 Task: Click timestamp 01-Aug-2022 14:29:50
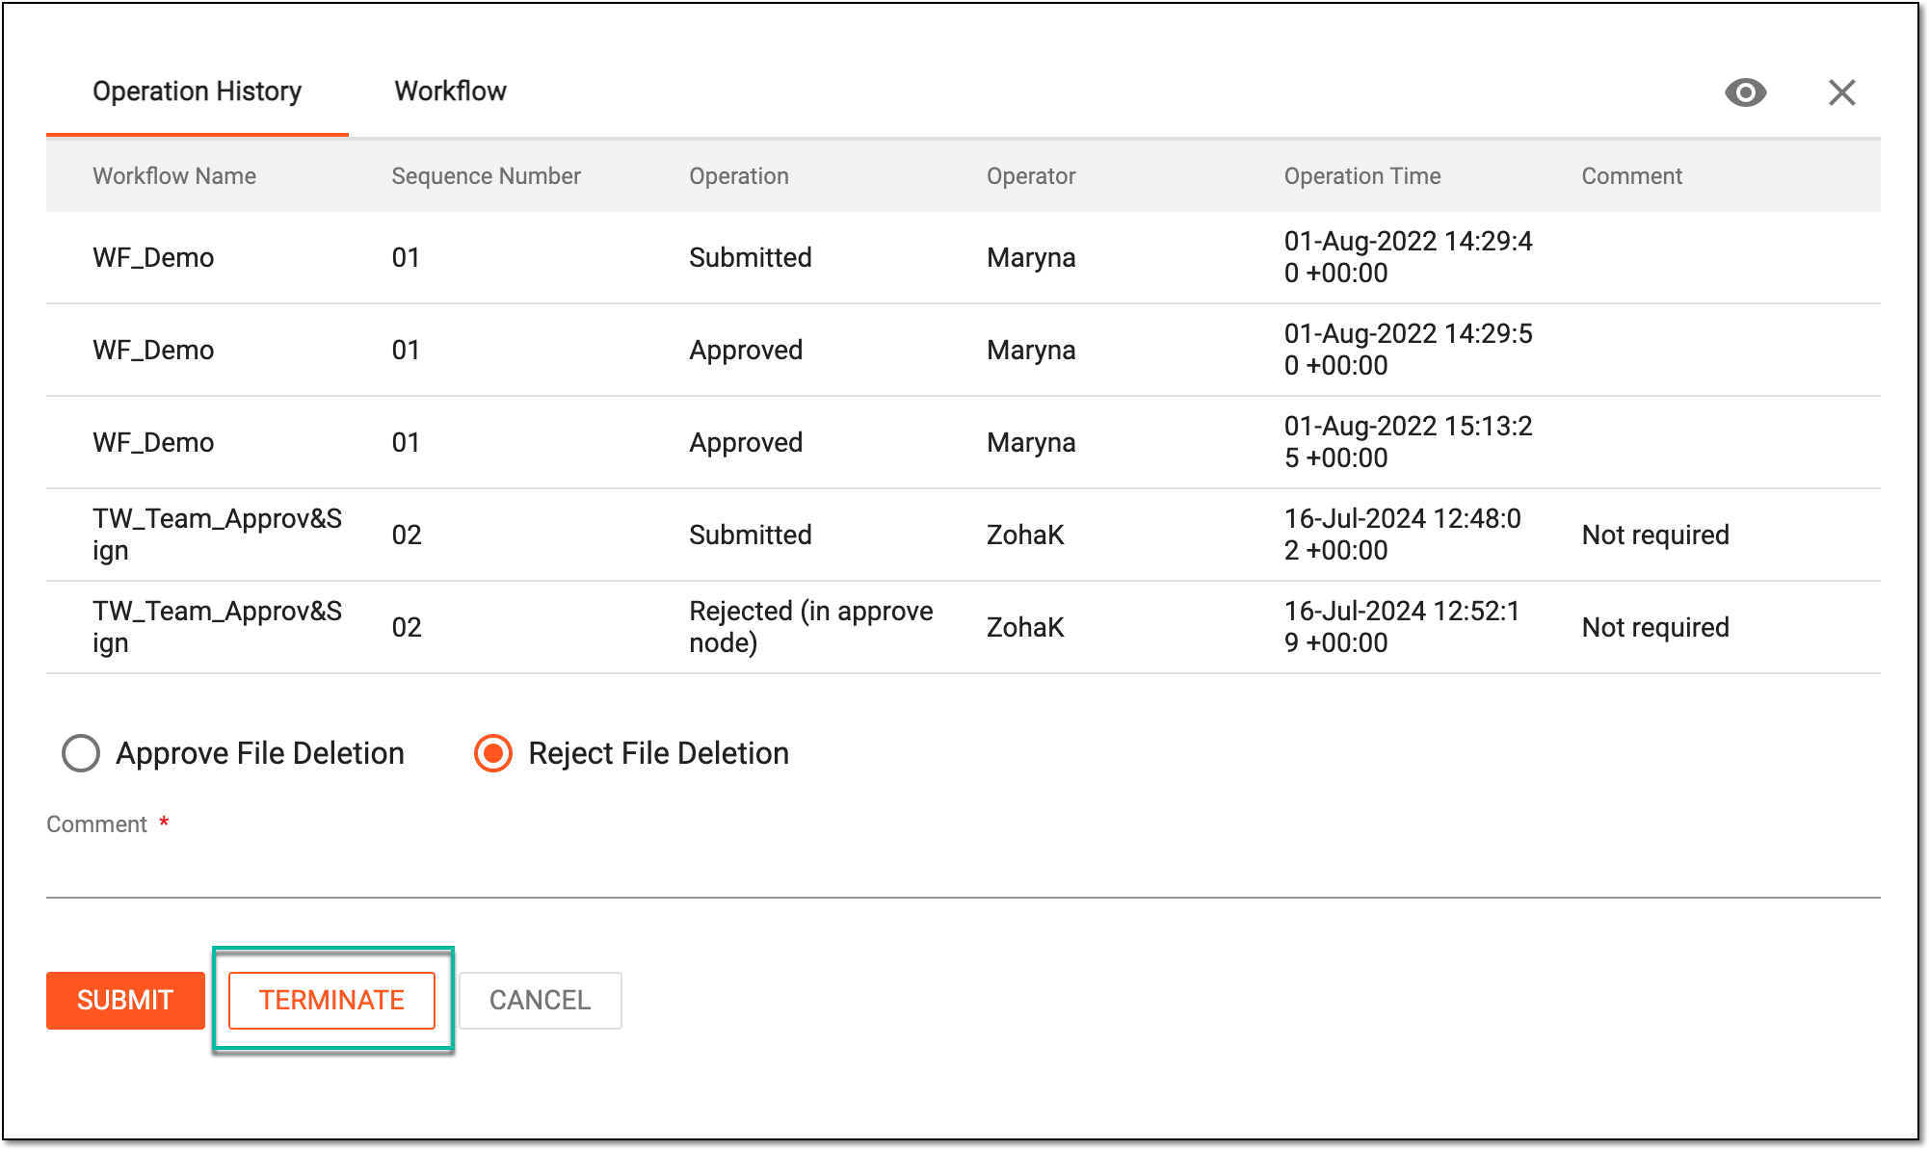1408,350
